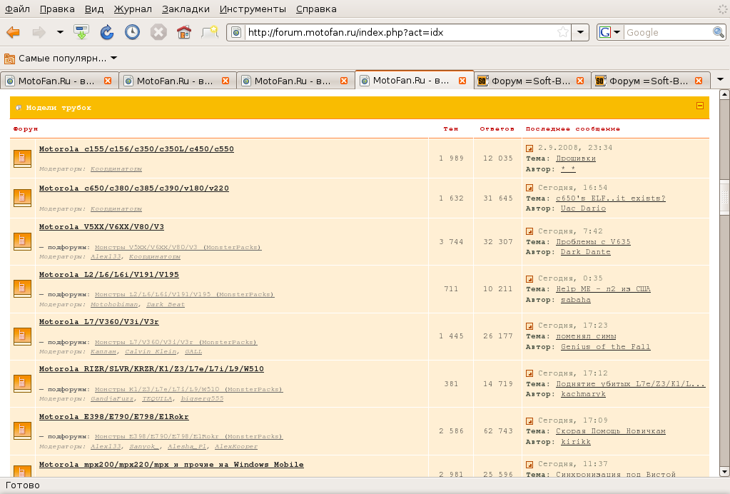This screenshot has width=730, height=494.
Task: Bookmark this page with the star
Action: [562, 32]
